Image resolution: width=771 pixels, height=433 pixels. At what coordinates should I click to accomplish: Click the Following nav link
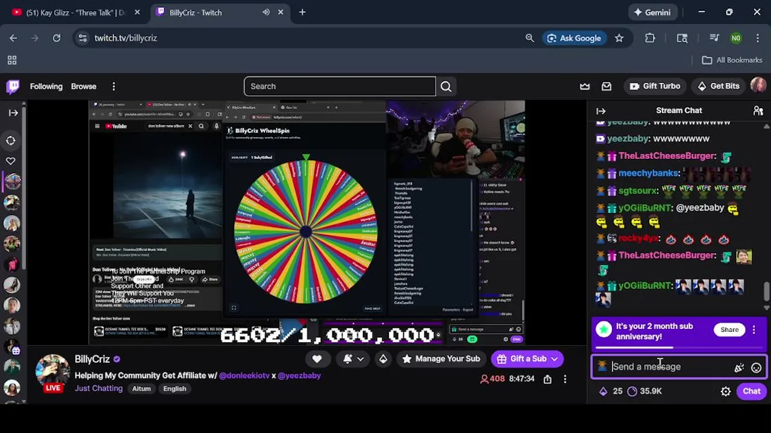(x=46, y=87)
